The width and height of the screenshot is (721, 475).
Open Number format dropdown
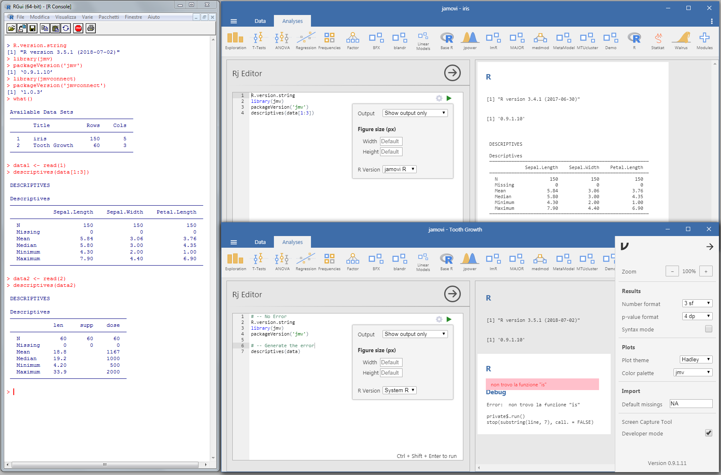coord(697,303)
